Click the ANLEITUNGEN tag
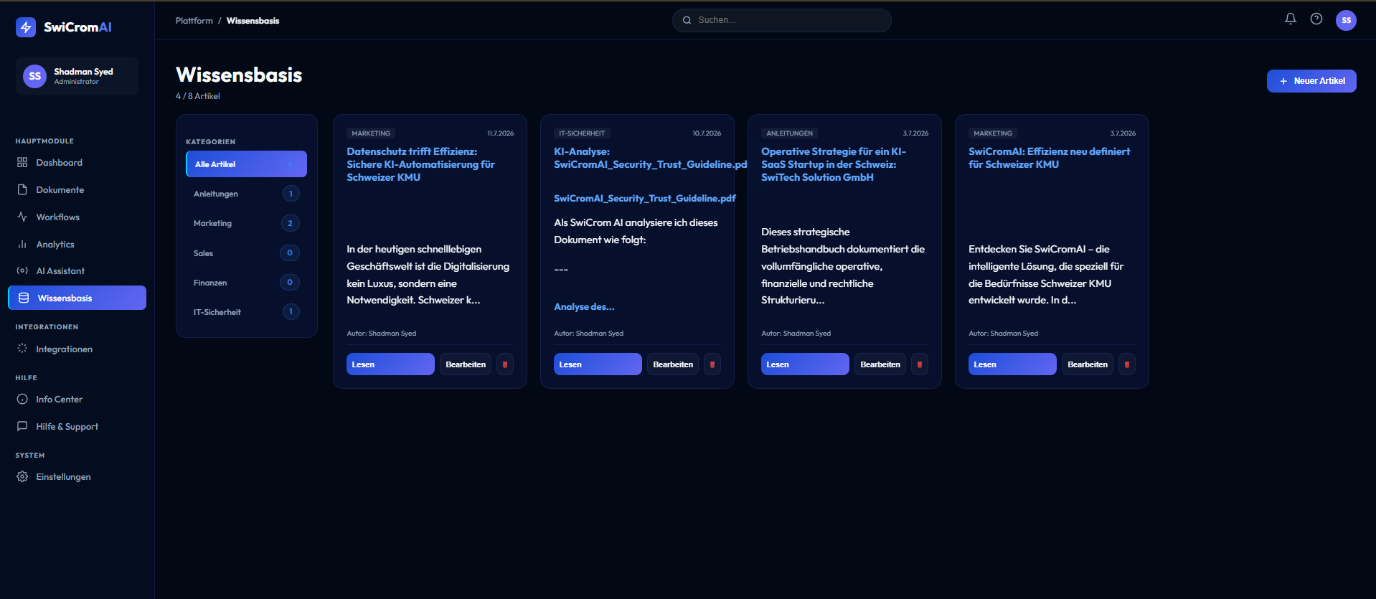Screen dimensions: 1376x599 click(789, 133)
